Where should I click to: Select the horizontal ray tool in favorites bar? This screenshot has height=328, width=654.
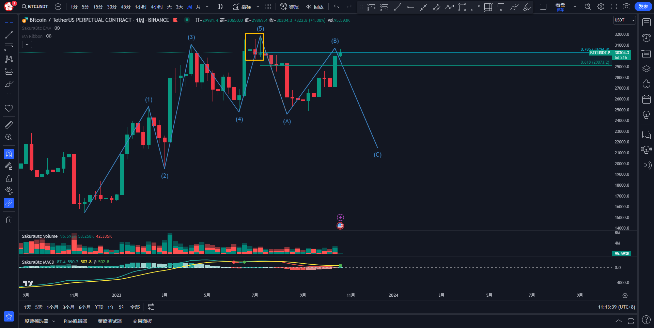[410, 7]
